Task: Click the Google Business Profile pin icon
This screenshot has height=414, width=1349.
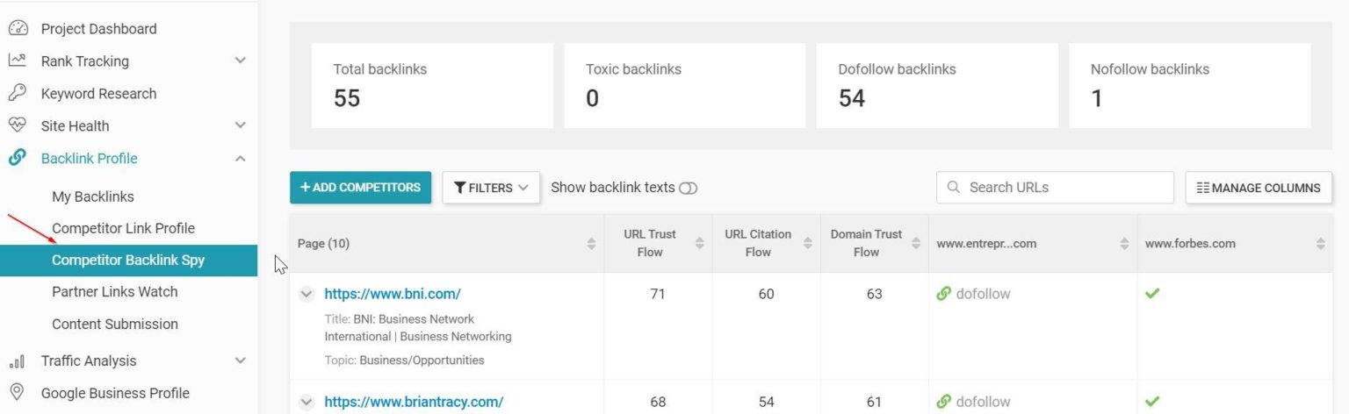Action: (17, 392)
